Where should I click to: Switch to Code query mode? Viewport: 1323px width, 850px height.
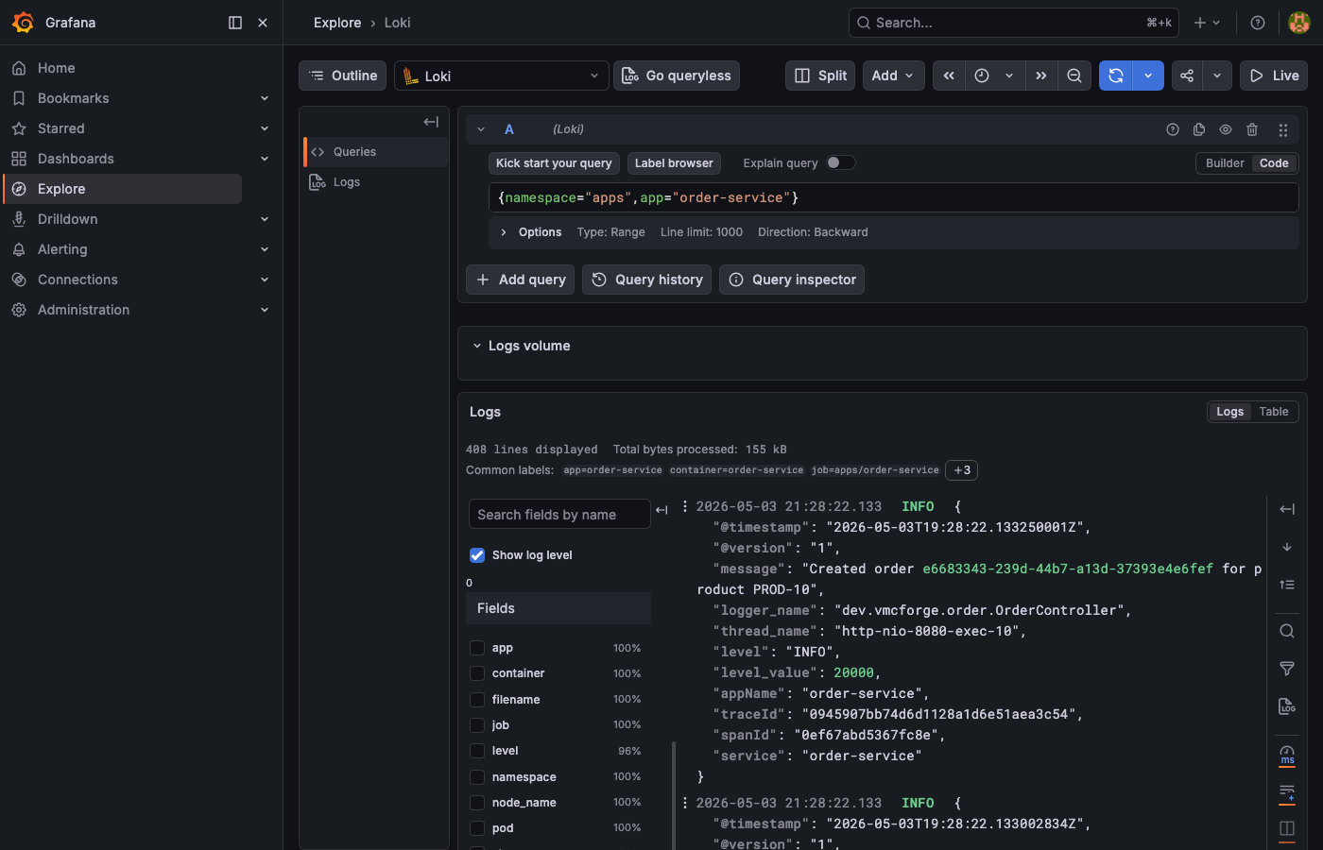coord(1274,163)
